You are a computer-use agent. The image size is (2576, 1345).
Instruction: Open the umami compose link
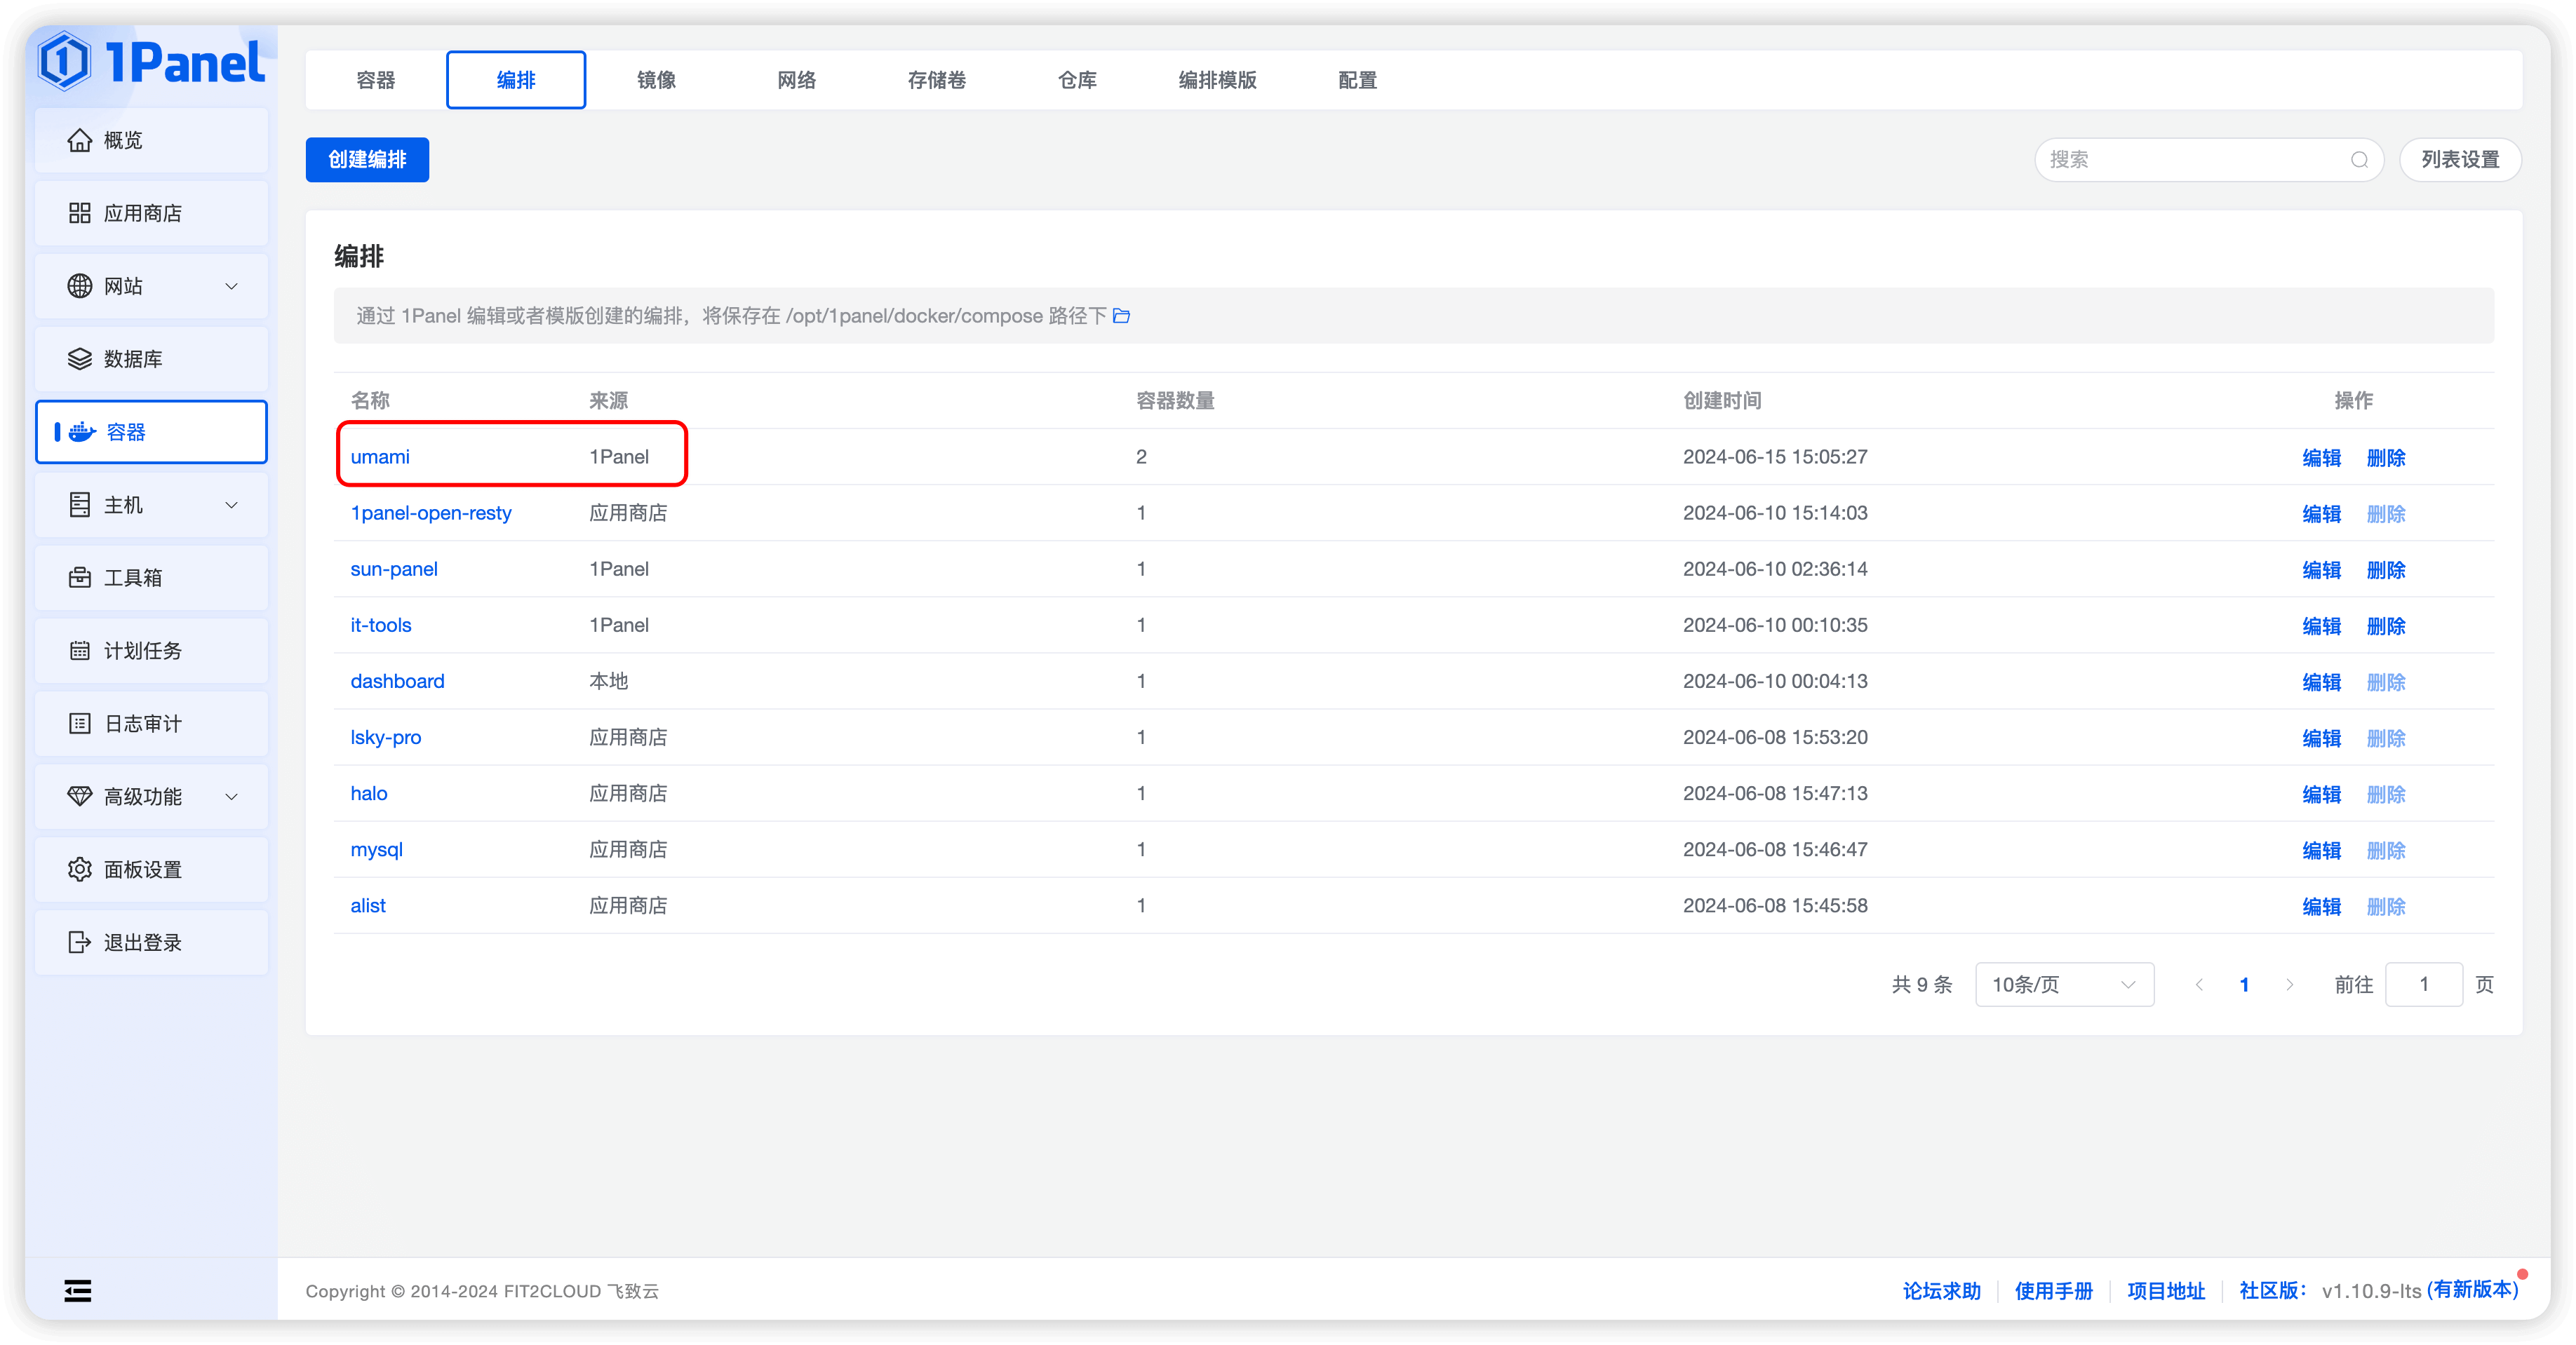click(x=380, y=457)
